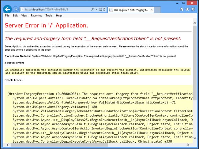Minimize the browser window
Image resolution: width=199 pixels, height=149 pixels.
(177, 3)
